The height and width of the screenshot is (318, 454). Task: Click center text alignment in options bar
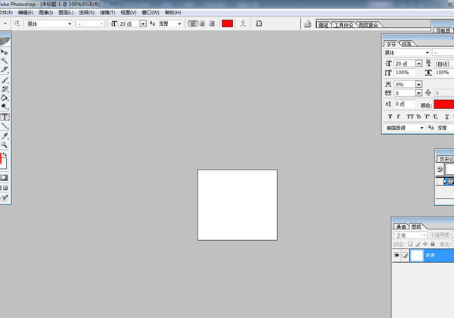click(x=202, y=23)
